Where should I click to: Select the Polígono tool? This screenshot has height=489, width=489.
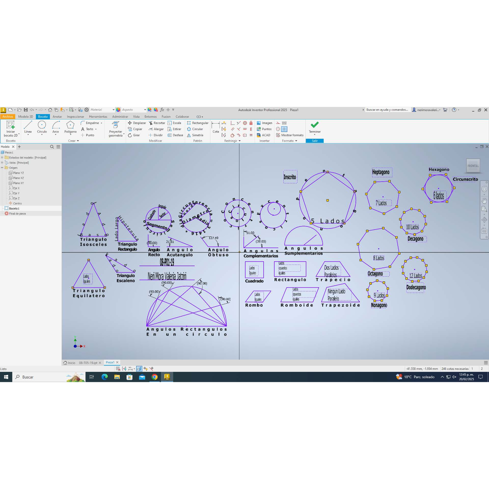(70, 128)
